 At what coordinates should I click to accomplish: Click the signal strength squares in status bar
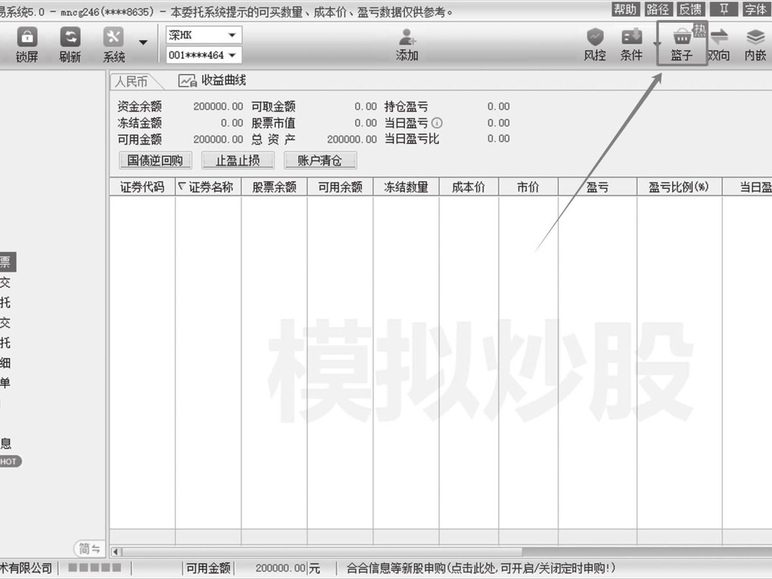(95, 567)
